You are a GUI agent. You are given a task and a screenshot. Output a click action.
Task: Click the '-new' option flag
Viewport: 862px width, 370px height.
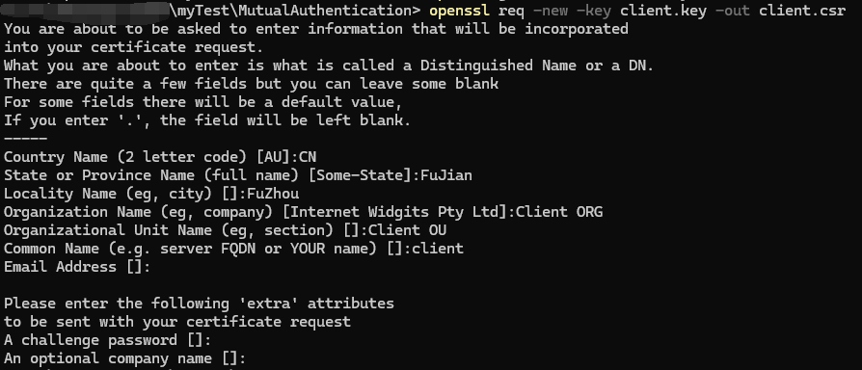pyautogui.click(x=551, y=11)
